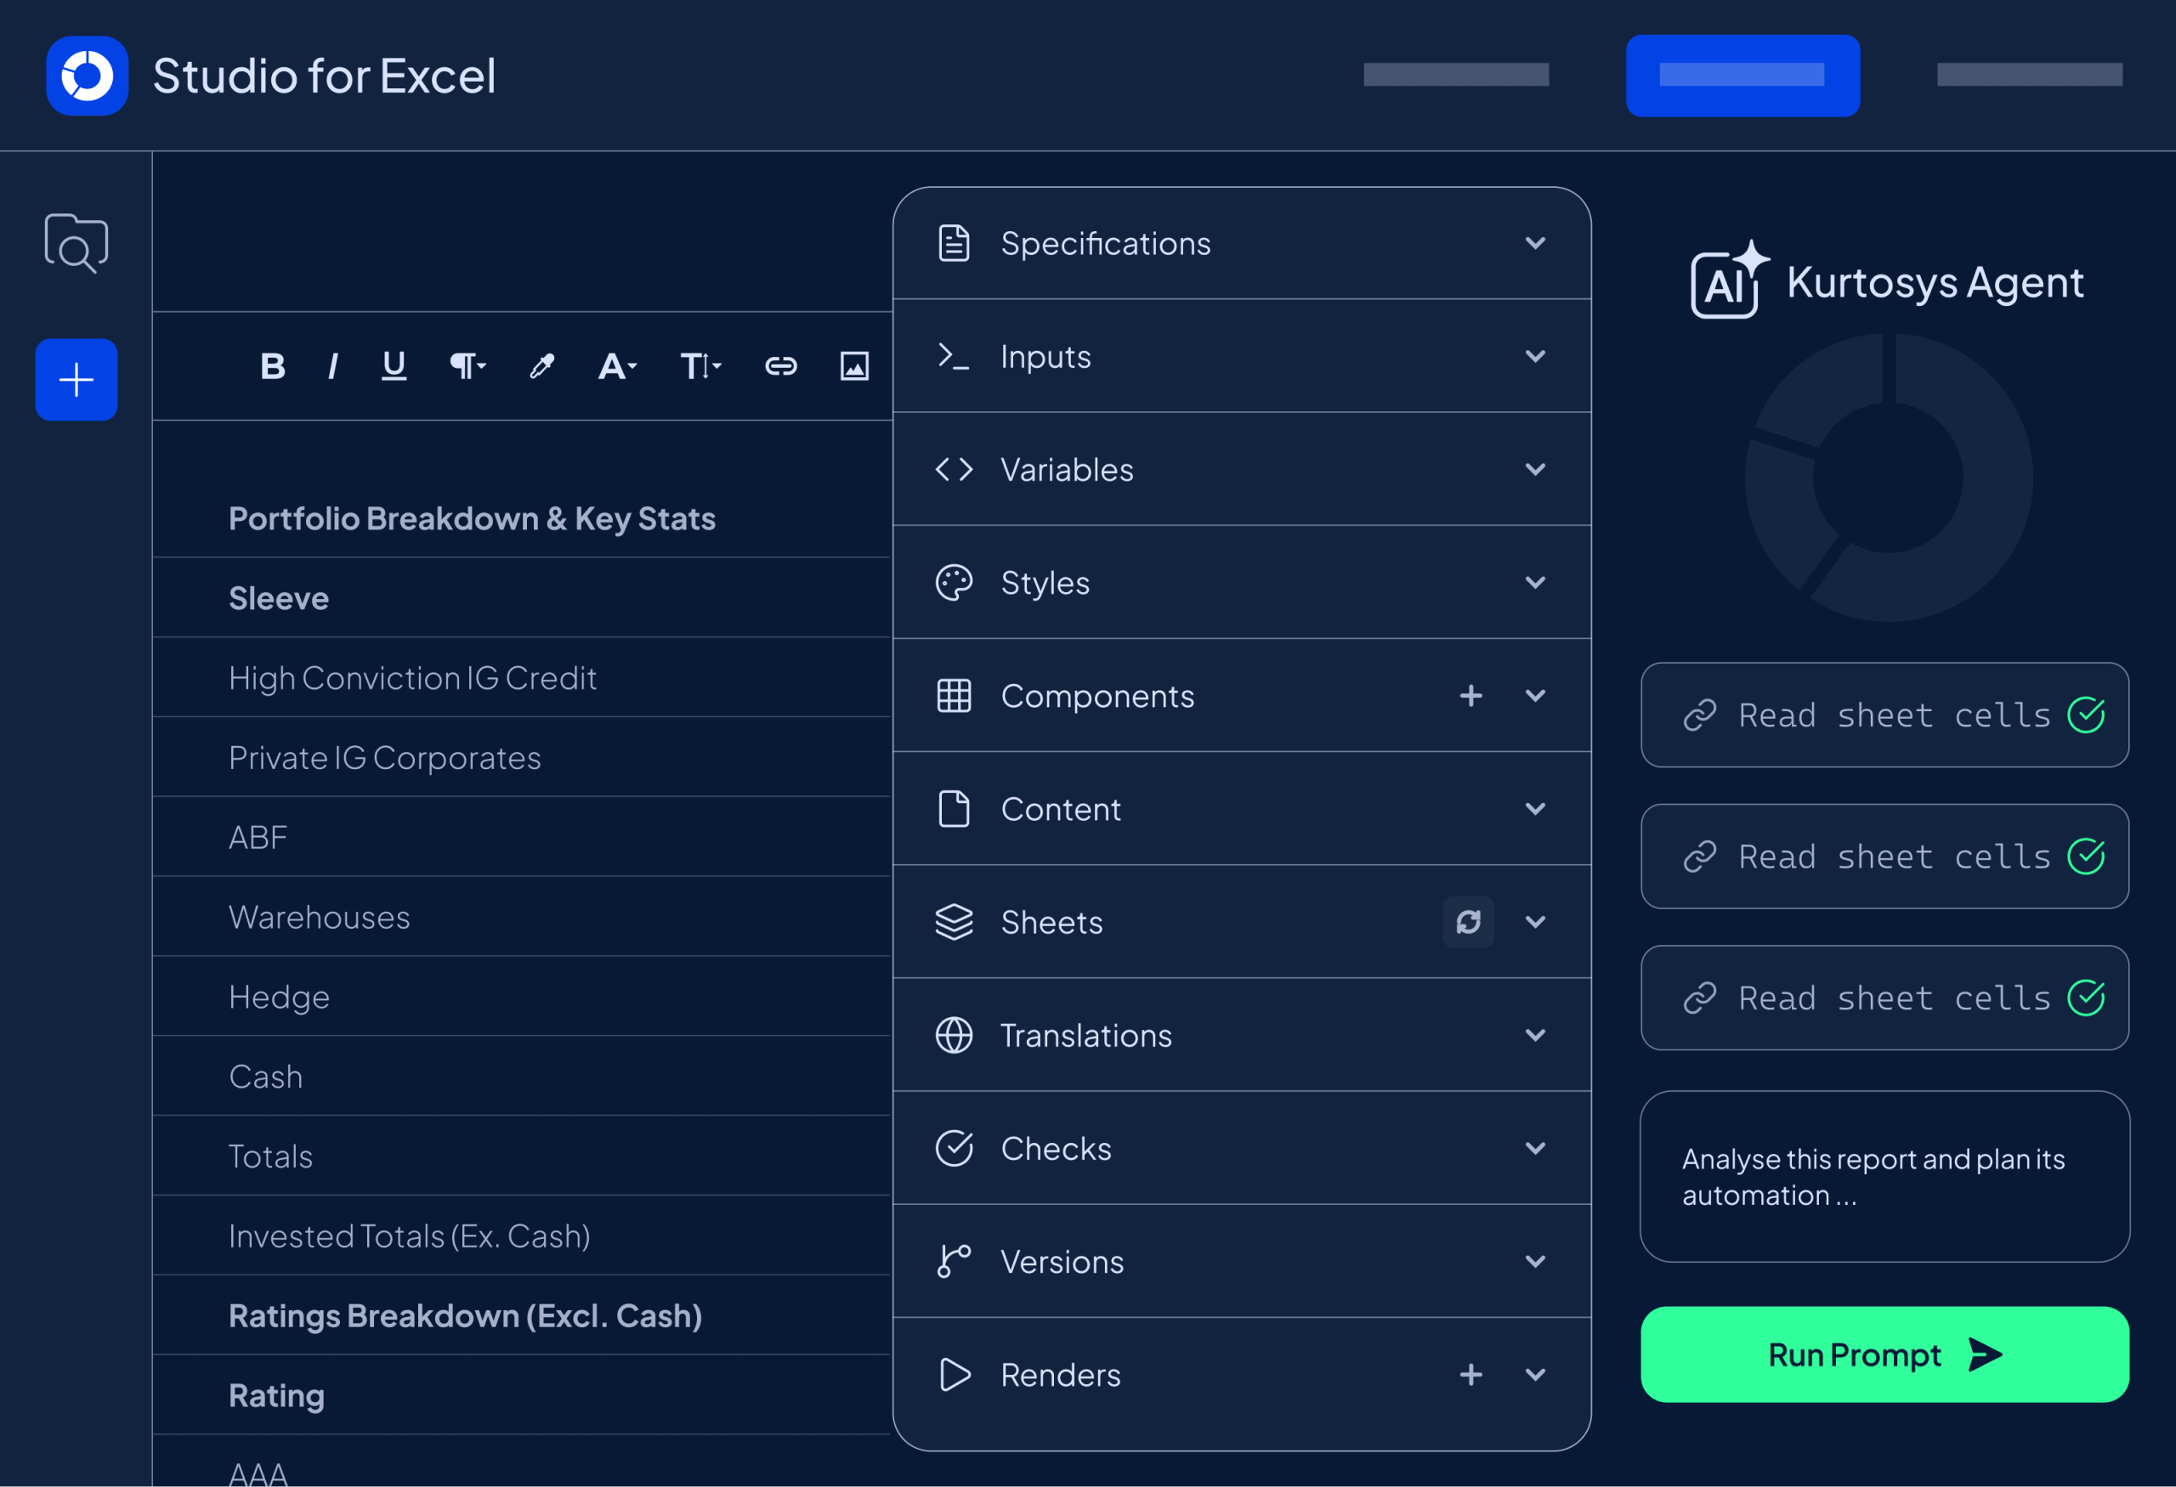Image resolution: width=2176 pixels, height=1487 pixels.
Task: Click the blue plus button in sidebar
Action: 76,379
